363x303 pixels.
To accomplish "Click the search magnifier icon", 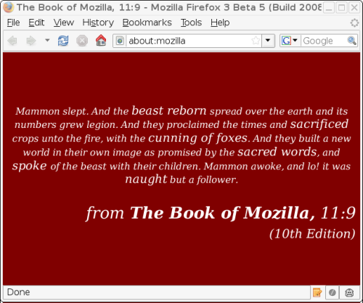I will pyautogui.click(x=351, y=41).
